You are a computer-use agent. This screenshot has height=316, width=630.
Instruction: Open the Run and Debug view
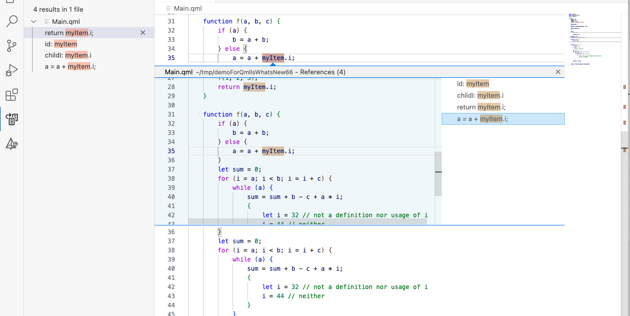point(12,70)
